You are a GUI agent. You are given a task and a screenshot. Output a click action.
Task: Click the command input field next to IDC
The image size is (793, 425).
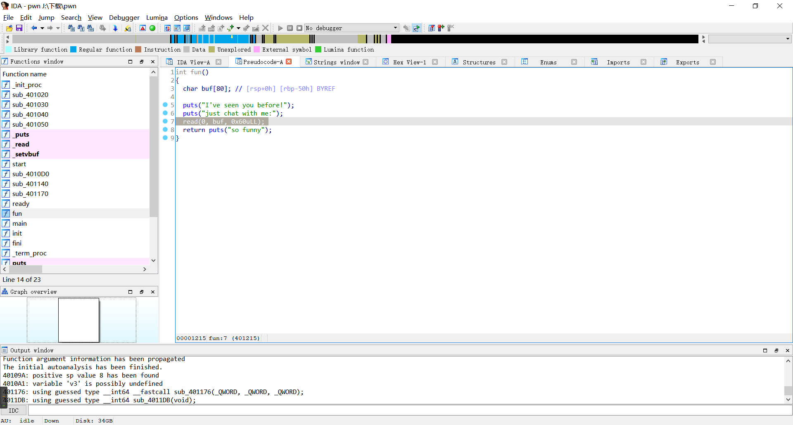pos(409,411)
